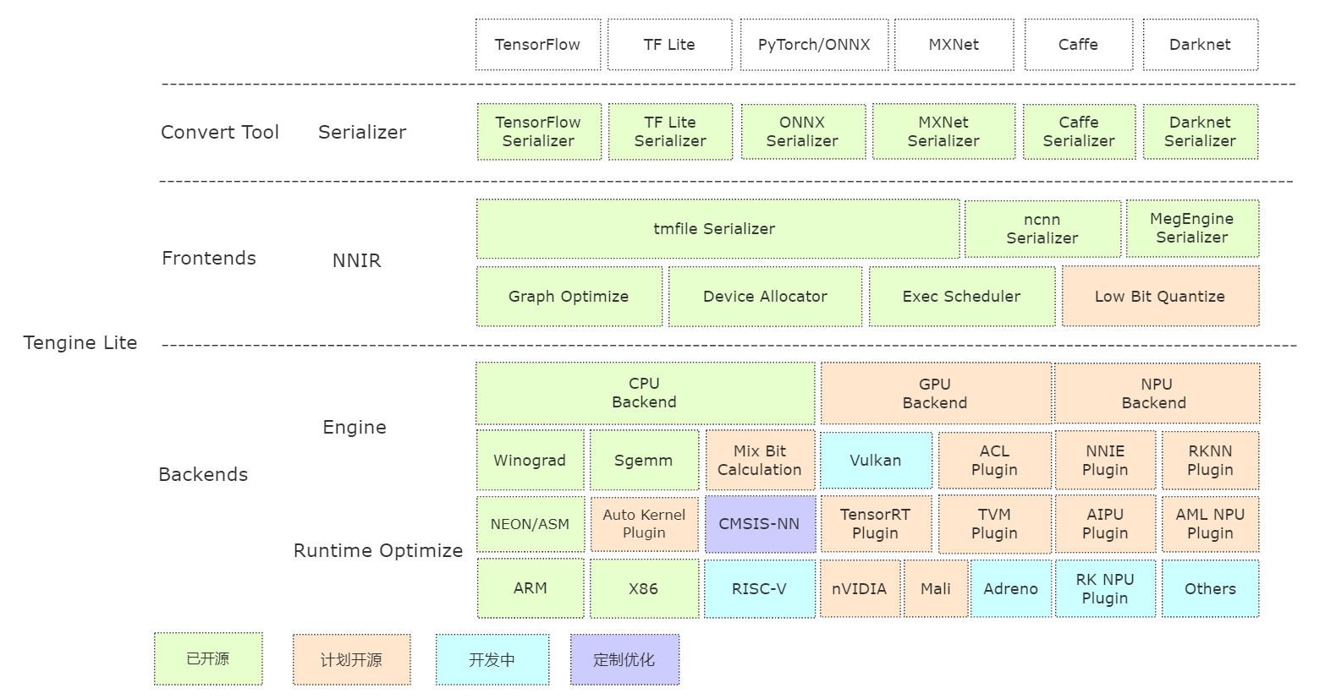Click the green 已开源 legend swatch
1325x699 pixels.
click(x=208, y=658)
